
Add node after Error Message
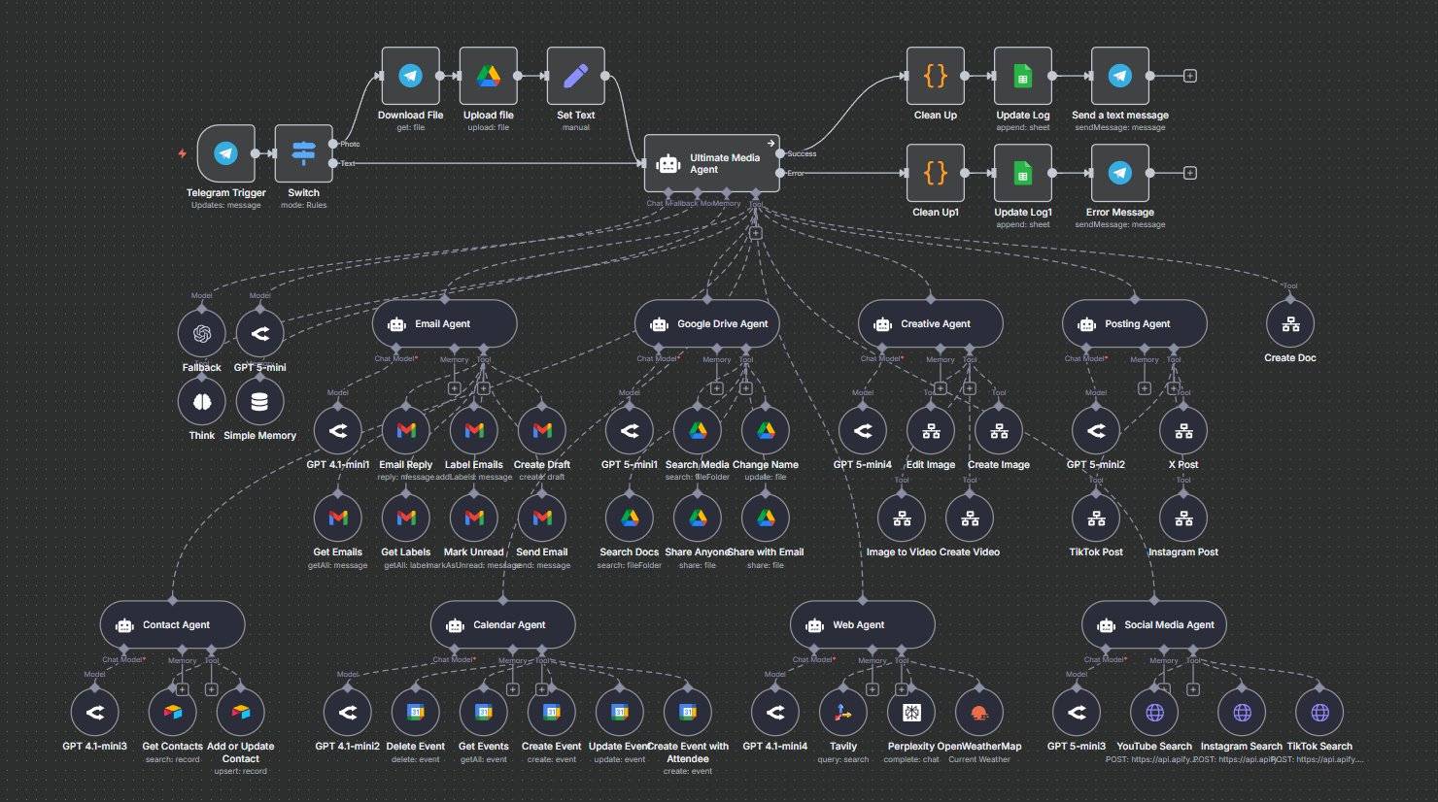pos(1190,173)
